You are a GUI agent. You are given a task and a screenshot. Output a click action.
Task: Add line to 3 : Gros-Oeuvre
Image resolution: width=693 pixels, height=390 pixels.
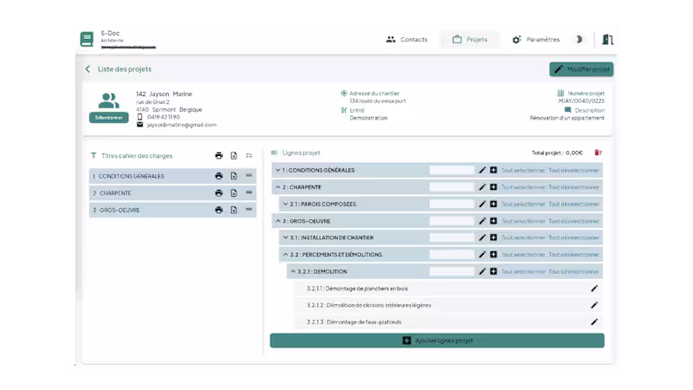pyautogui.click(x=493, y=221)
